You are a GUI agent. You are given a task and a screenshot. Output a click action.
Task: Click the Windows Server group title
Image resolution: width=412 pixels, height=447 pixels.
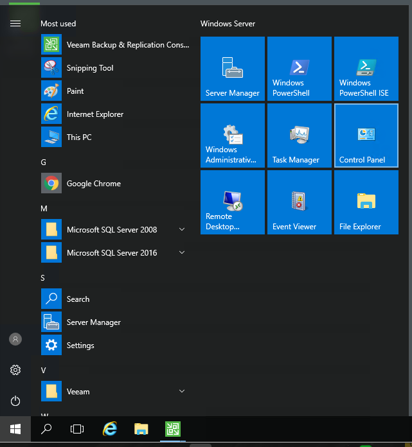pyautogui.click(x=228, y=24)
